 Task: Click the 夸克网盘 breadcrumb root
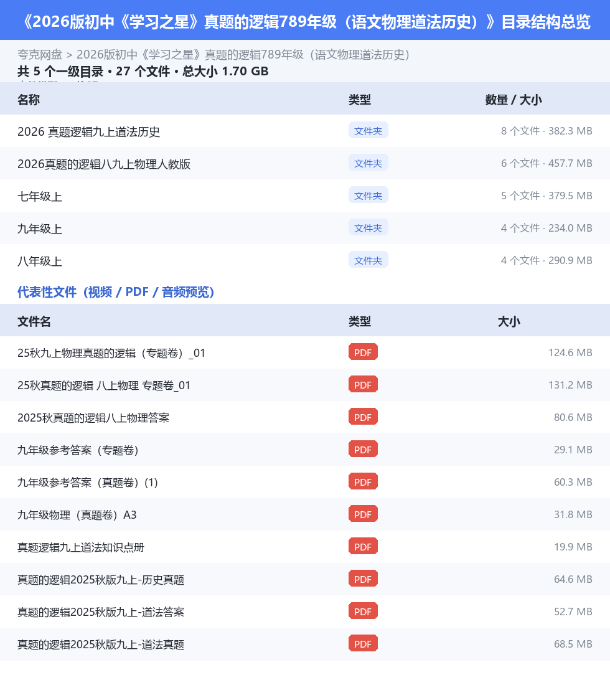pyautogui.click(x=40, y=55)
